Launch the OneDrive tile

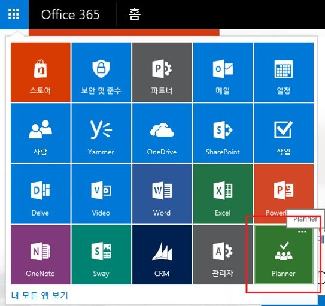click(x=162, y=133)
